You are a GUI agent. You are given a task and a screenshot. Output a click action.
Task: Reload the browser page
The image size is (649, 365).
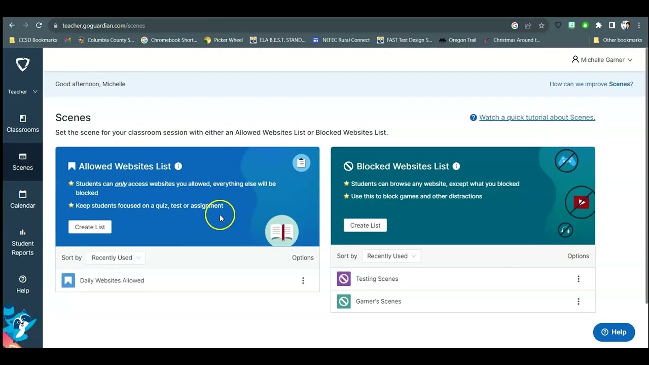pos(39,25)
